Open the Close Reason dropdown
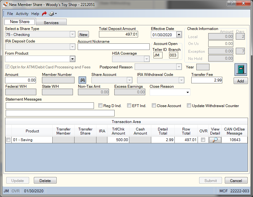 pyautogui.click(x=188, y=92)
